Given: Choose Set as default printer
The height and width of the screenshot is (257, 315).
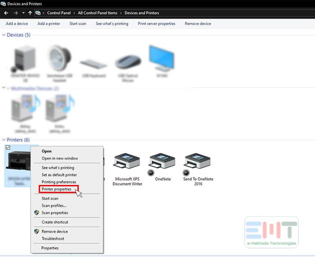Looking at the screenshot, I should pyautogui.click(x=59, y=175).
